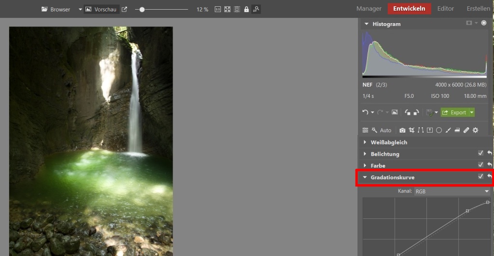Click the green Export button
Image resolution: width=494 pixels, height=256 pixels.
(454, 112)
